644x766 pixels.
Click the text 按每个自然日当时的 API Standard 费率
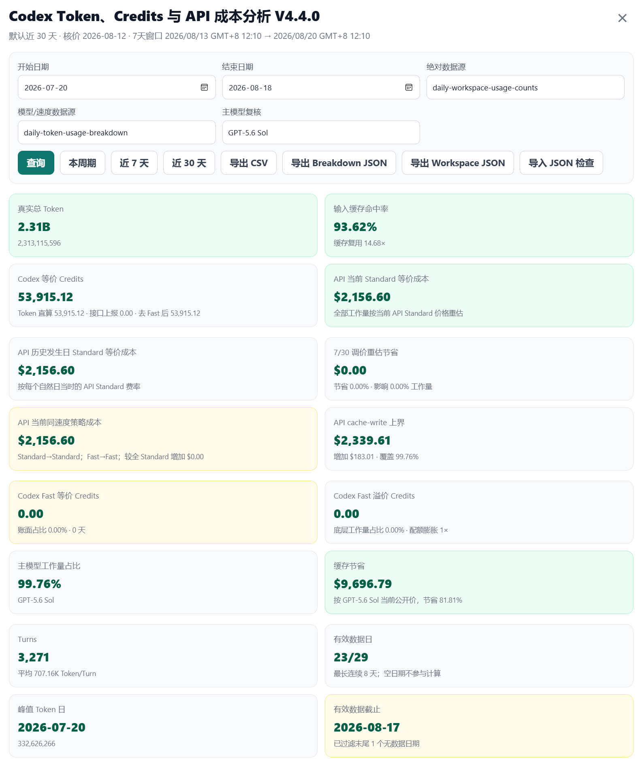tap(79, 387)
